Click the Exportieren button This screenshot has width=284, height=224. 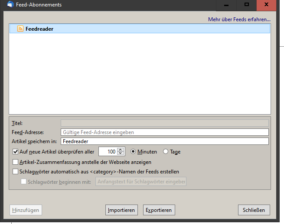point(159,210)
